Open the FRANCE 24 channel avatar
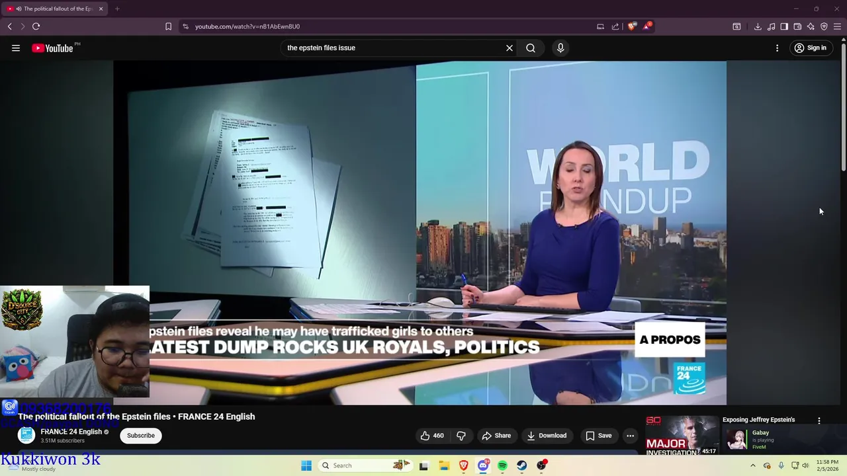Image resolution: width=847 pixels, height=476 pixels. click(x=26, y=435)
